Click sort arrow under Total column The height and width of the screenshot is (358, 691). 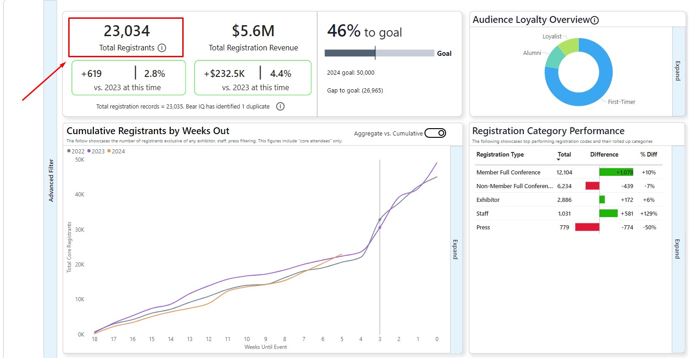(x=559, y=160)
